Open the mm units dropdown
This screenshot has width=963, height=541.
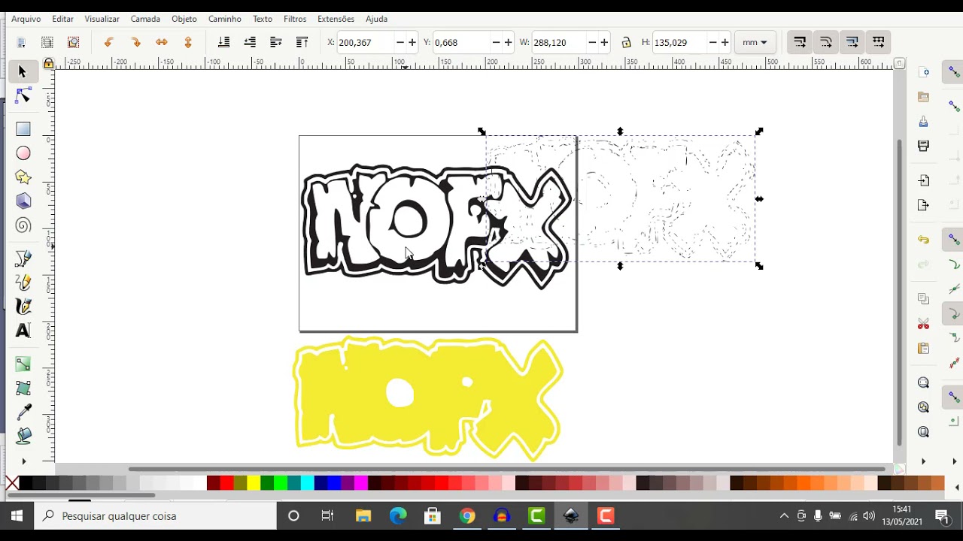coord(755,43)
